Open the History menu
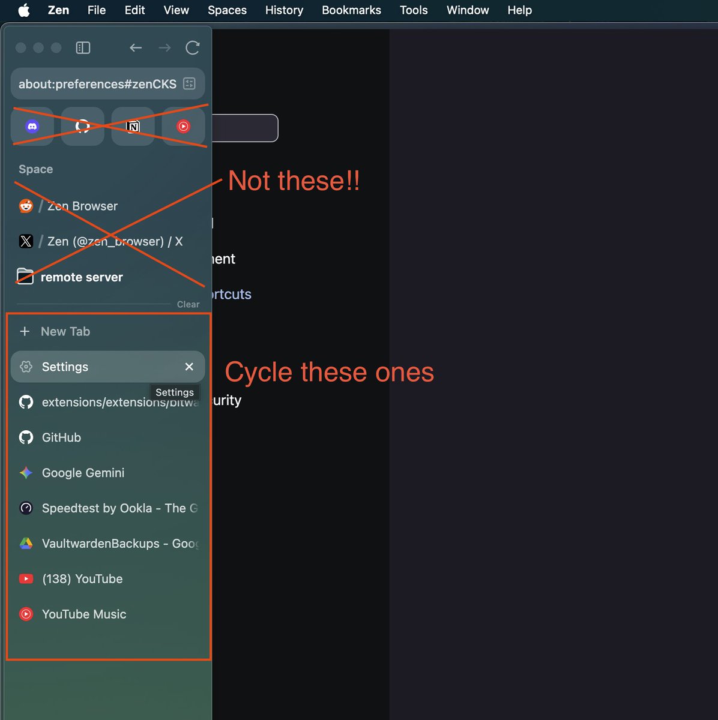 pyautogui.click(x=284, y=10)
